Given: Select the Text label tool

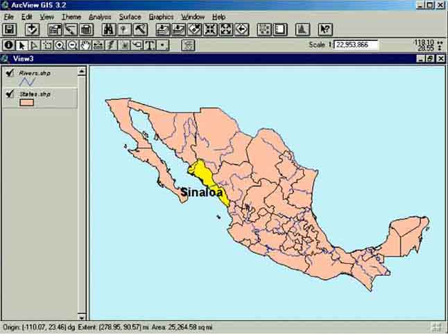Looking at the screenshot, I should (148, 46).
